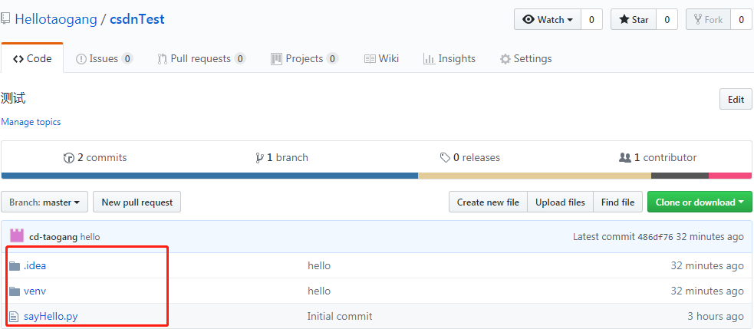754x329 pixels.
Task: Click the people icon beside 1 contributor
Action: [624, 158]
